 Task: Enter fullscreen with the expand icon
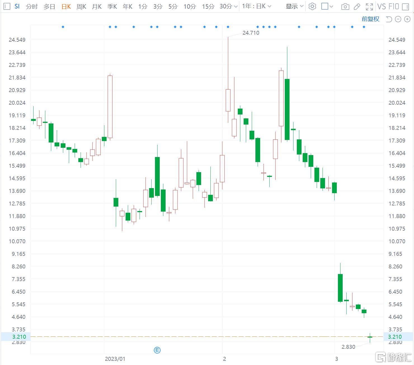(369, 6)
